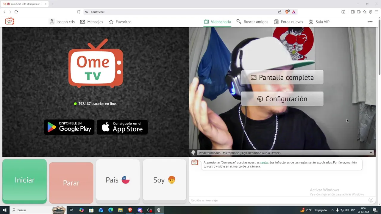Open File Explorer from the taskbar
The width and height of the screenshot is (381, 214).
coord(120,210)
